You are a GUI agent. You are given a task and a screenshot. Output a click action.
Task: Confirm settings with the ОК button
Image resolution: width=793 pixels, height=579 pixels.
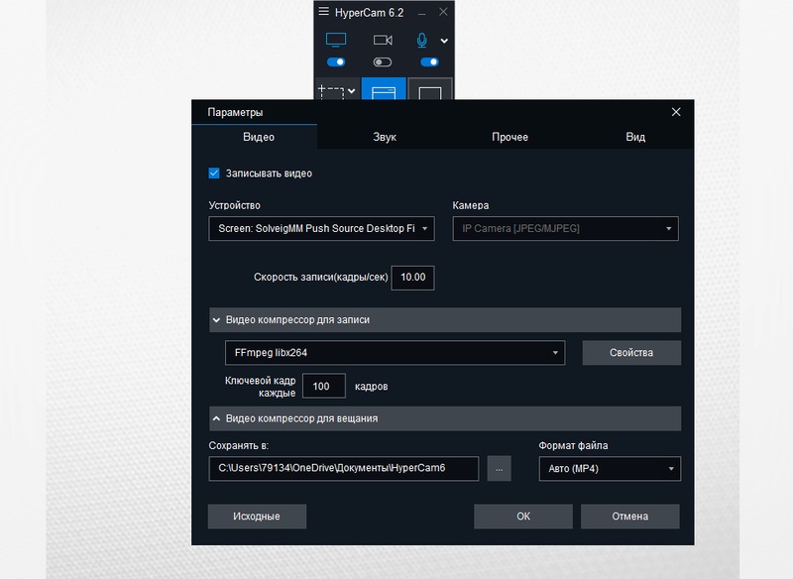pos(523,517)
